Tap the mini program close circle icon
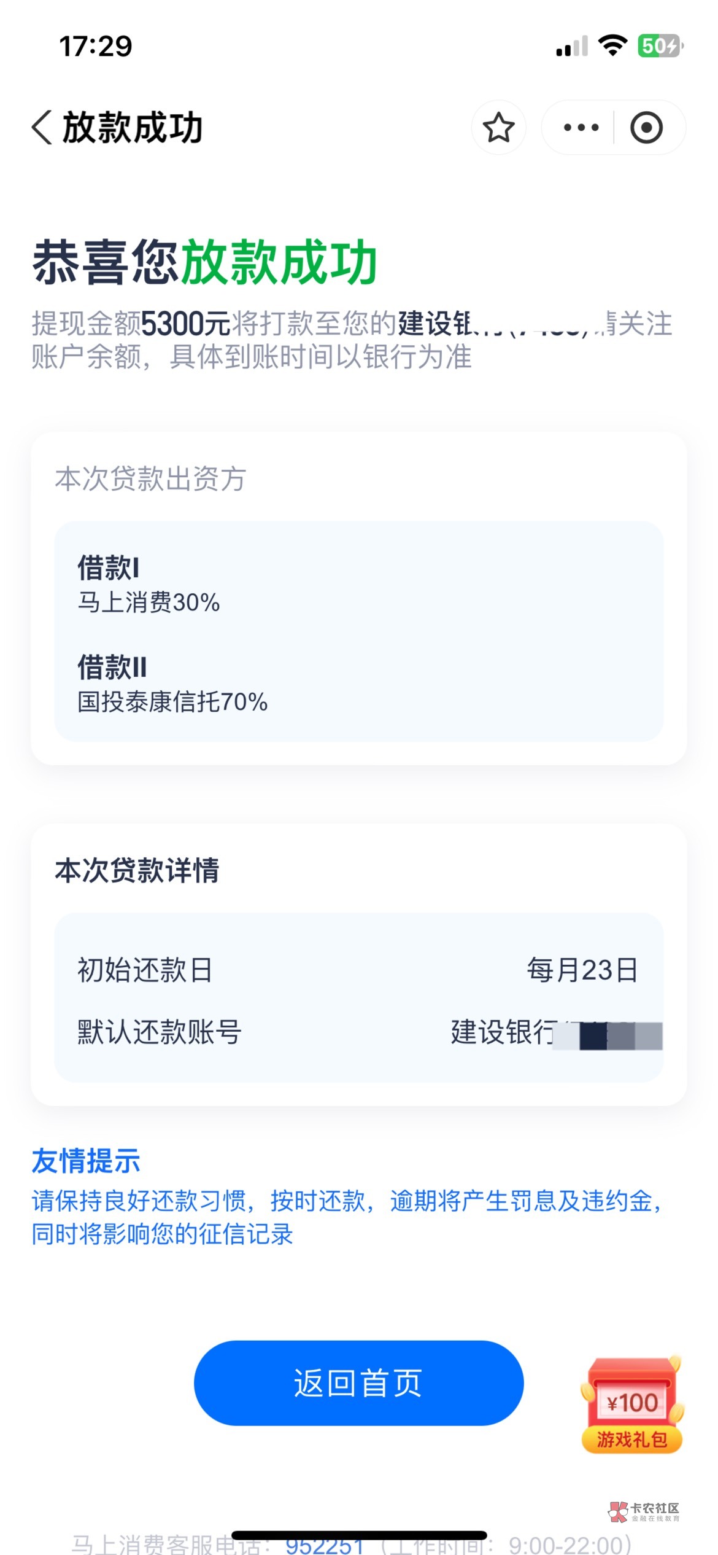The width and height of the screenshot is (718, 1555). (x=646, y=128)
